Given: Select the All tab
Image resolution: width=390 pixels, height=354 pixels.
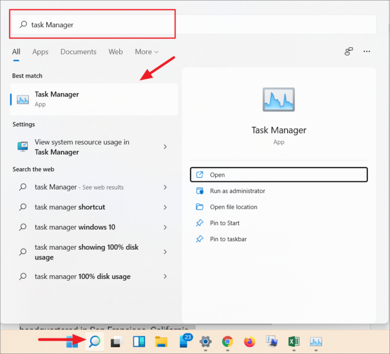Looking at the screenshot, I should coord(16,52).
